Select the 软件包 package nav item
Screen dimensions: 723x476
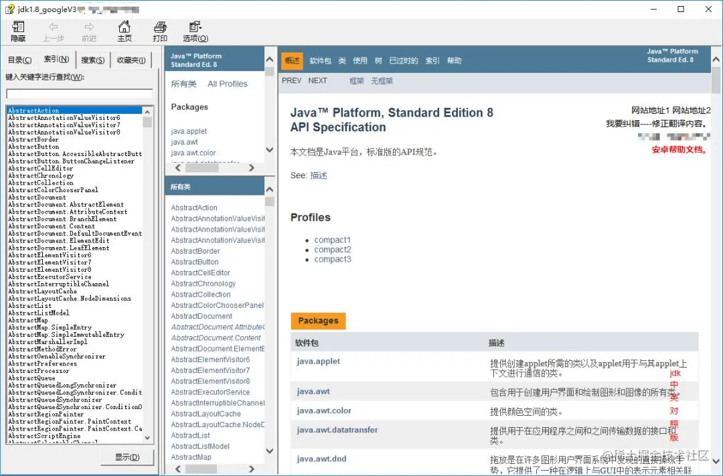[321, 60]
